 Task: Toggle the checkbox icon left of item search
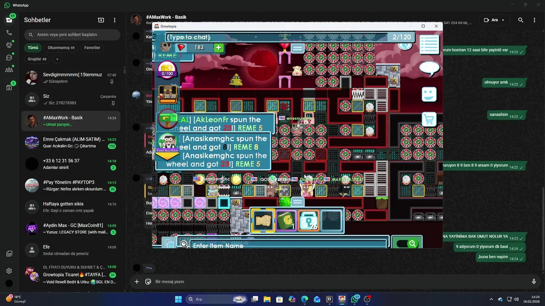click(169, 244)
